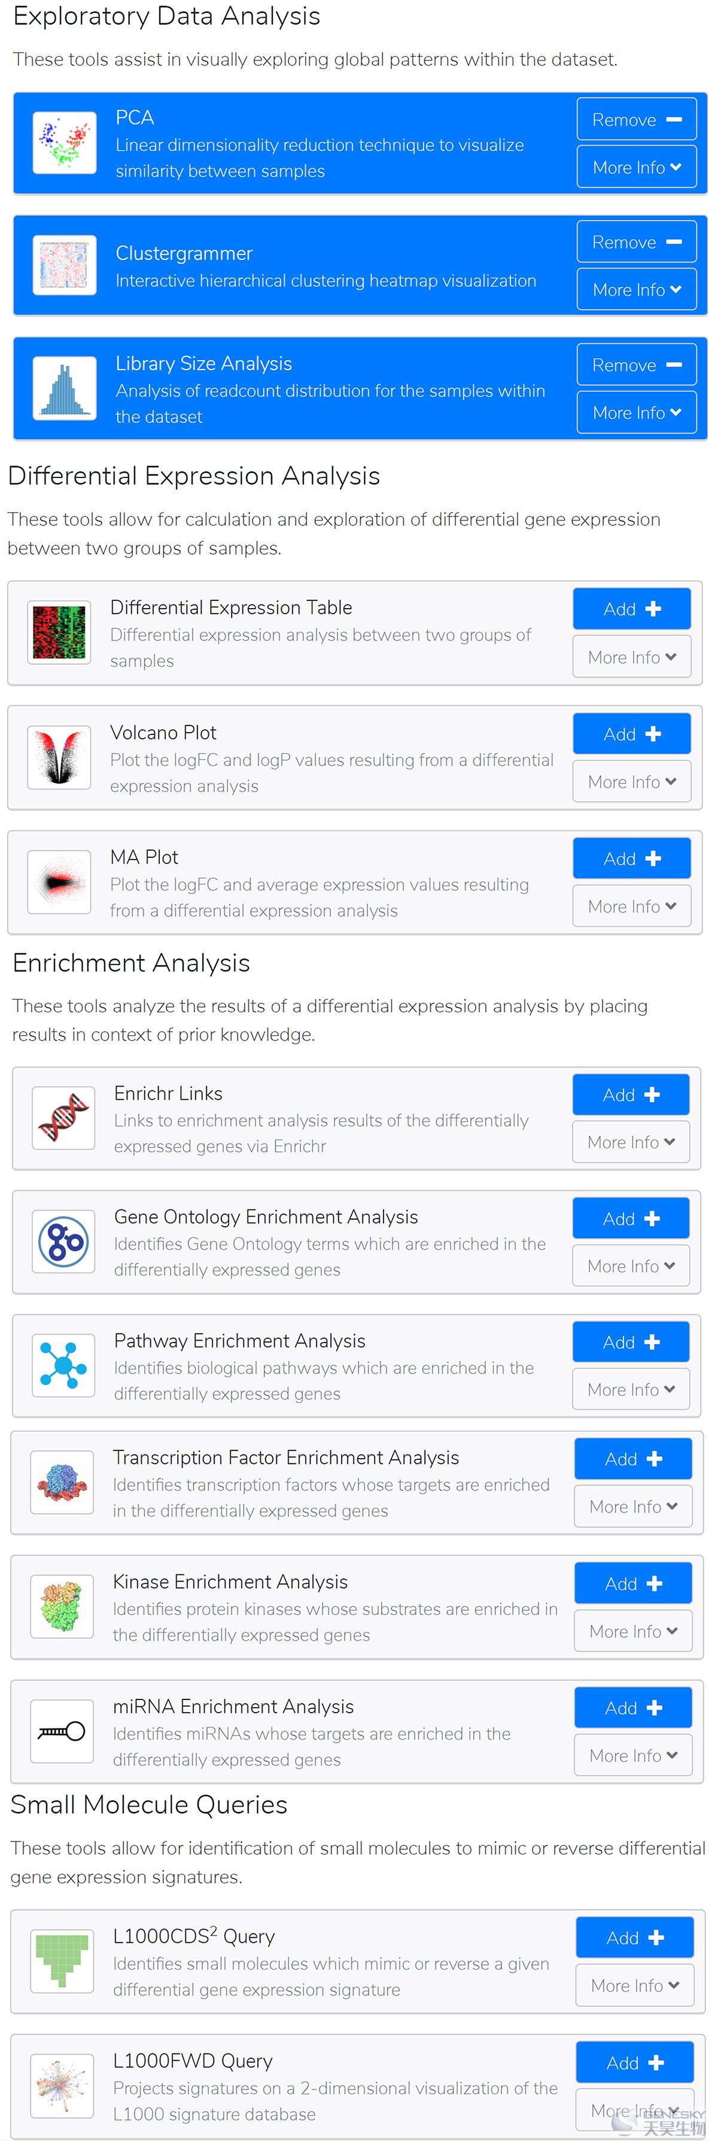Add the L1000FWD Query tool
Screen dimensions: 718x2141
tap(635, 2062)
